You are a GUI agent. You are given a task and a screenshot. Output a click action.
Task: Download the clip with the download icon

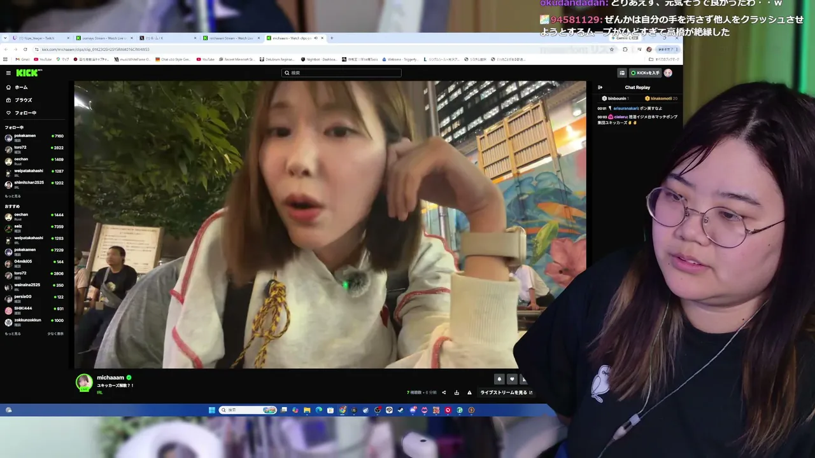pyautogui.click(x=457, y=392)
